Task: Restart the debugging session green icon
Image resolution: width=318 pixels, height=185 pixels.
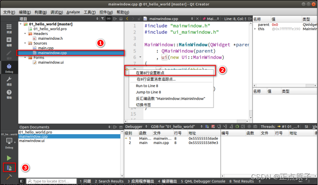Action: tap(237, 127)
